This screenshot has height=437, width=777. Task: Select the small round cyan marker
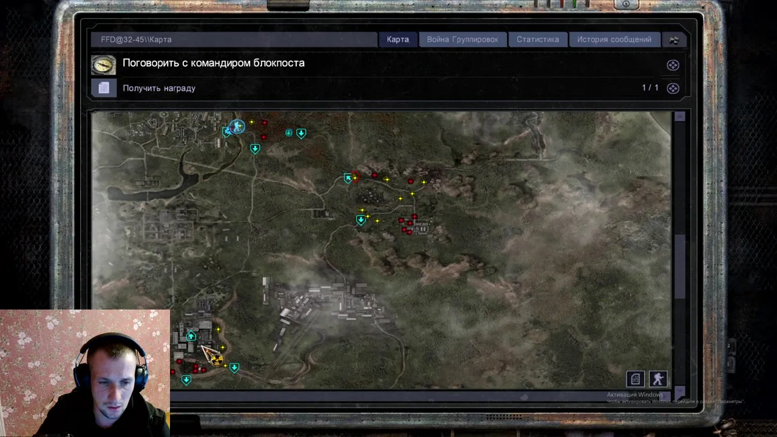289,133
